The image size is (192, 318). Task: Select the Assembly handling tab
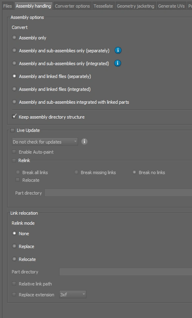33,6
